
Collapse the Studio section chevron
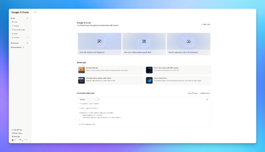27,18
